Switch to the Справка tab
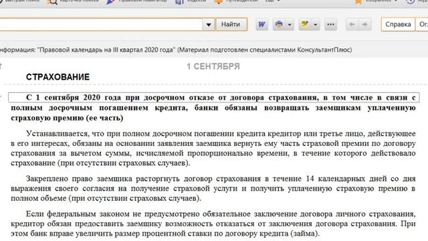Viewport: 428px width, 241px height. [x=398, y=24]
